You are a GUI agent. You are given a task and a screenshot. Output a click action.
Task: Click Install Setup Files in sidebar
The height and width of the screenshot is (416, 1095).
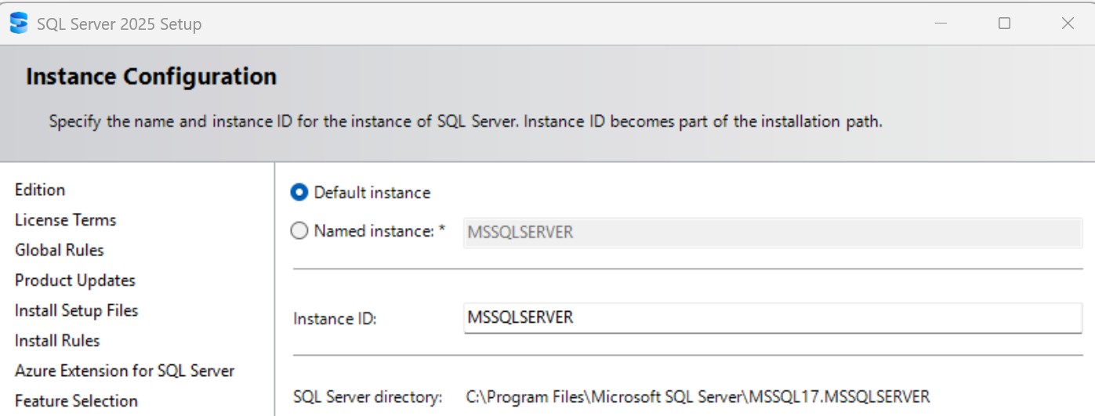tap(76, 311)
